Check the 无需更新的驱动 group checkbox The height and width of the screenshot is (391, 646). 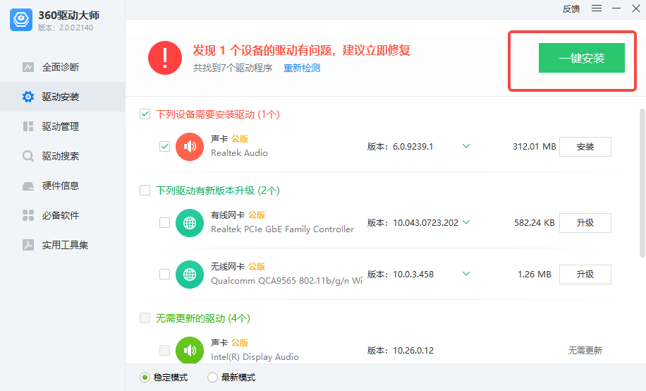tap(145, 318)
